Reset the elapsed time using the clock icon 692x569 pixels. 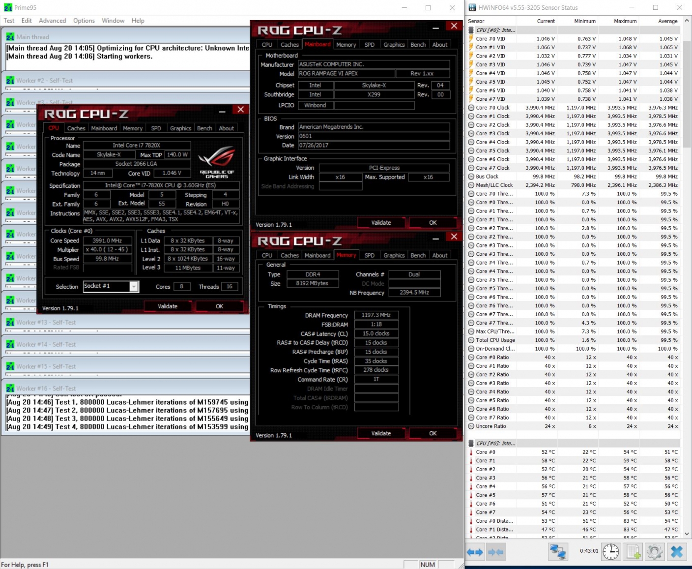(x=611, y=552)
